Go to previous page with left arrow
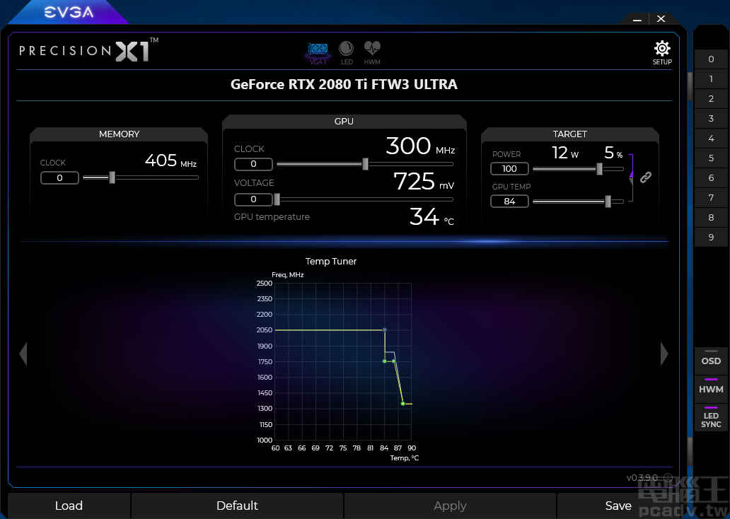Viewport: 730px width, 519px height. click(23, 354)
